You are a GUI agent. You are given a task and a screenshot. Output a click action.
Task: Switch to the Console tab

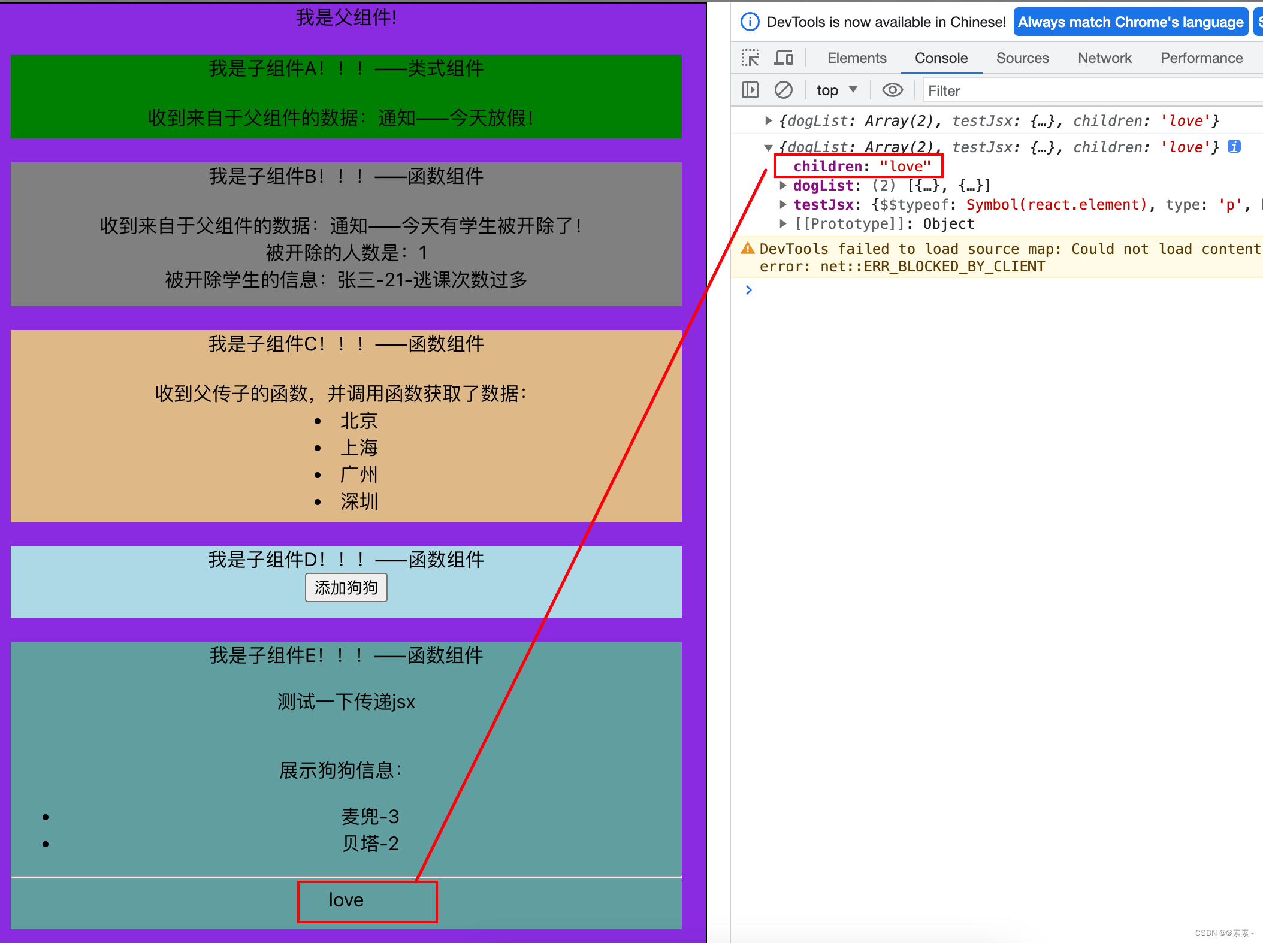pyautogui.click(x=941, y=58)
